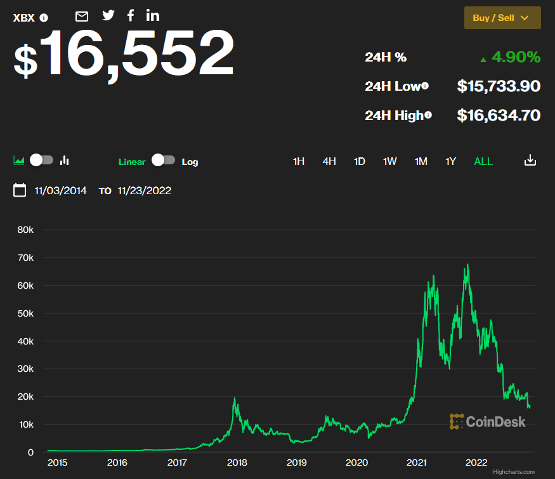Select the ALL time range
Image resolution: width=555 pixels, height=479 pixels.
tap(483, 161)
